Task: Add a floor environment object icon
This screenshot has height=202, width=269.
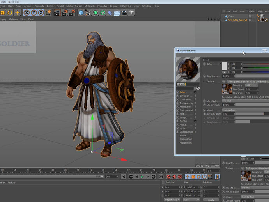Action: [117, 13]
